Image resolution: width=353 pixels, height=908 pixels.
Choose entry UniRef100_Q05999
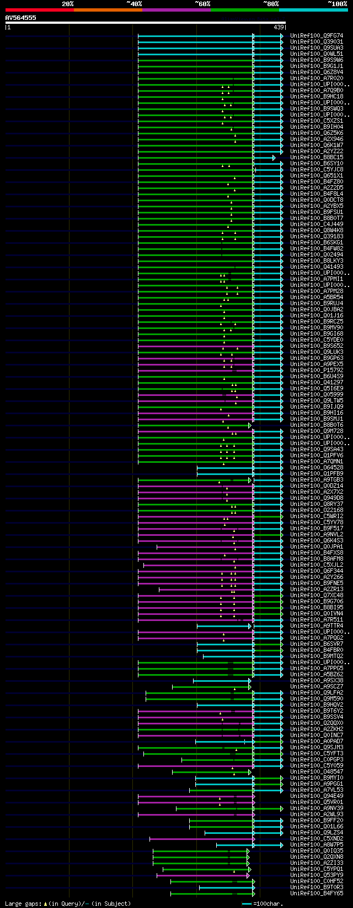point(317,395)
